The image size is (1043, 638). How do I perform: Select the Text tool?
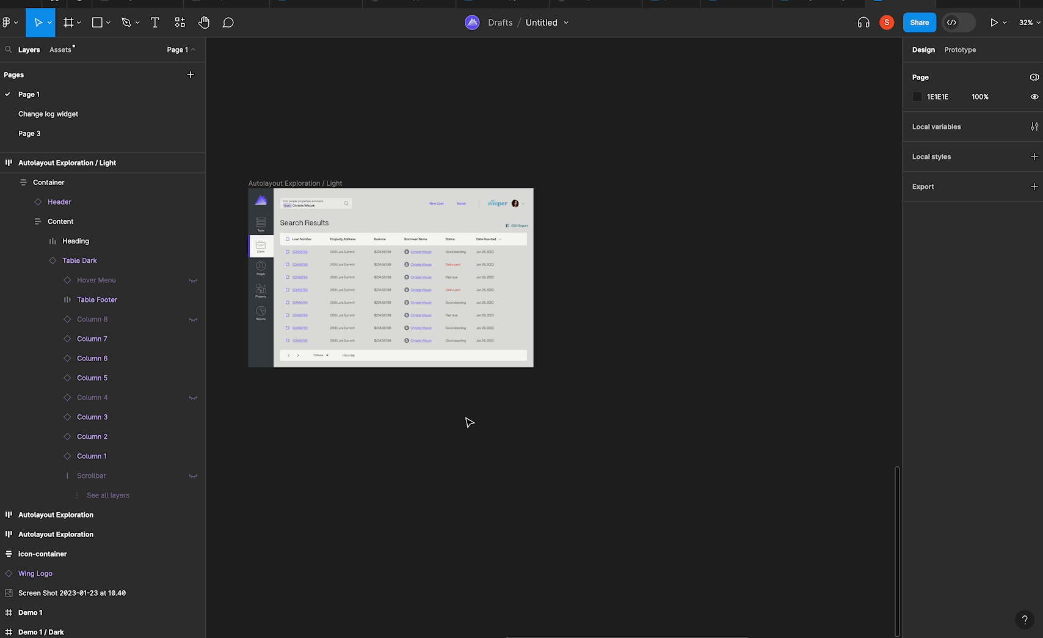click(x=154, y=23)
